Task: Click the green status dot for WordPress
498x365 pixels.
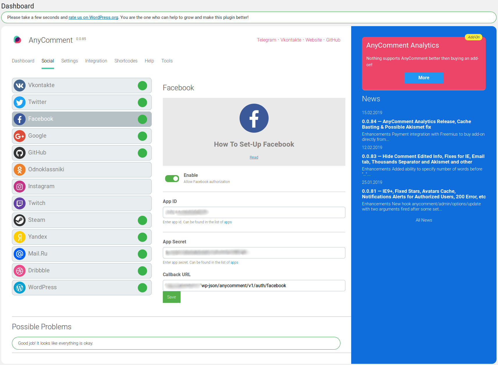Action: click(x=142, y=288)
